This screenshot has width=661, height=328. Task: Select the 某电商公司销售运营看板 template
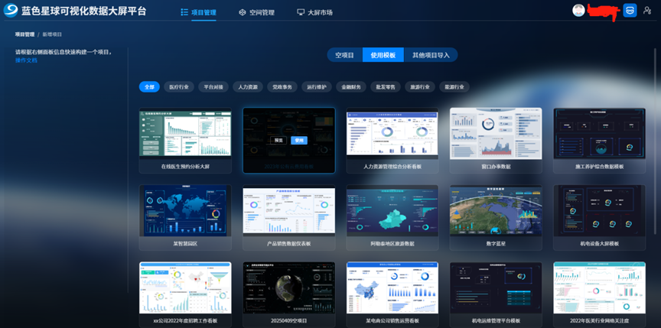[x=392, y=294]
